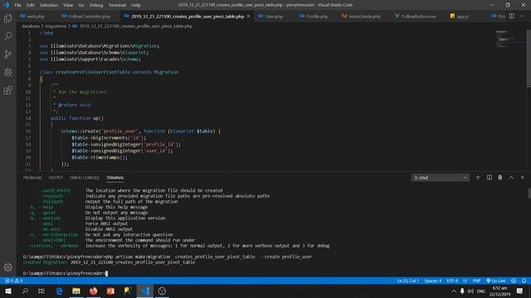
Task: Select the Terminal panel tab
Action: (x=115, y=178)
